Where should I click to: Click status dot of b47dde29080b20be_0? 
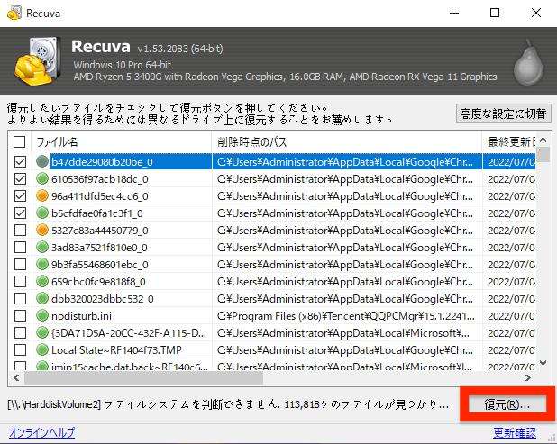[42, 162]
